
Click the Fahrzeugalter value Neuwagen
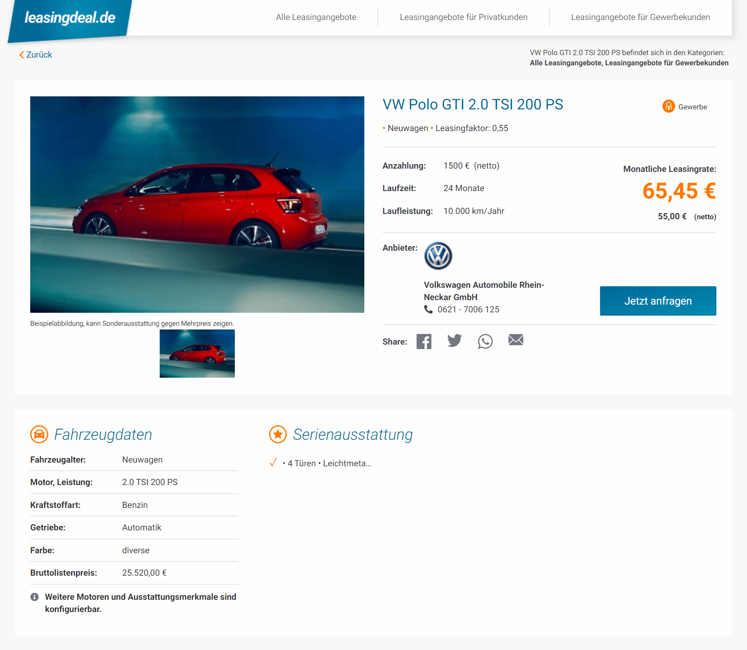pos(142,460)
